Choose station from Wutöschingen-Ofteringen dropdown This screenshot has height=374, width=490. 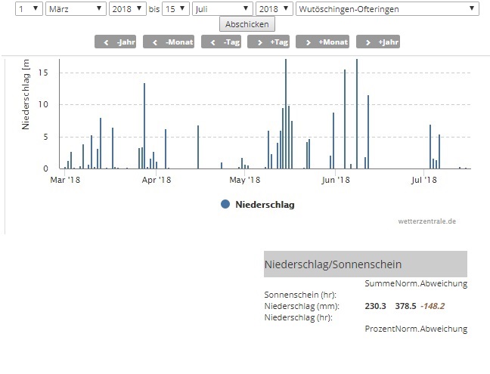(x=386, y=8)
